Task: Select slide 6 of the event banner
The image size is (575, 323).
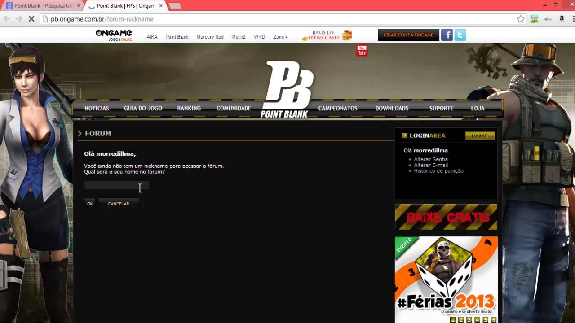Action: click(493, 320)
